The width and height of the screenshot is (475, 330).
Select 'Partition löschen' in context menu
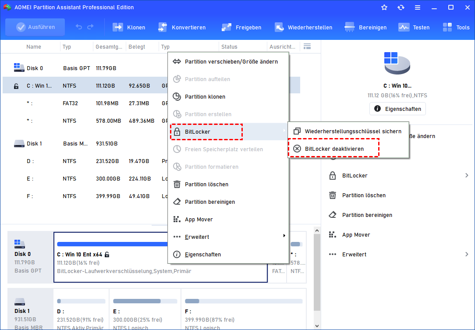coord(228,184)
